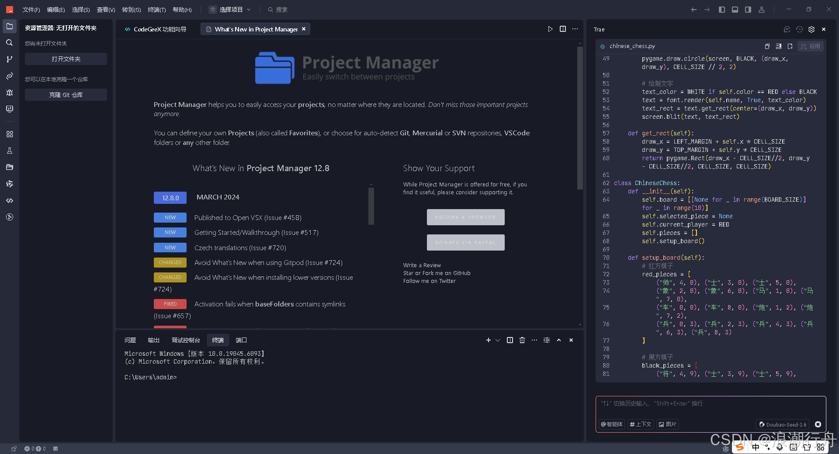This screenshot has width=839, height=454.
Task: Open the 选择项目 project dropdown
Action: pyautogui.click(x=230, y=10)
